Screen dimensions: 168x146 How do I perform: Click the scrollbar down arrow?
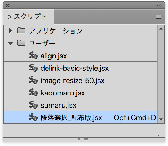pos(161,120)
